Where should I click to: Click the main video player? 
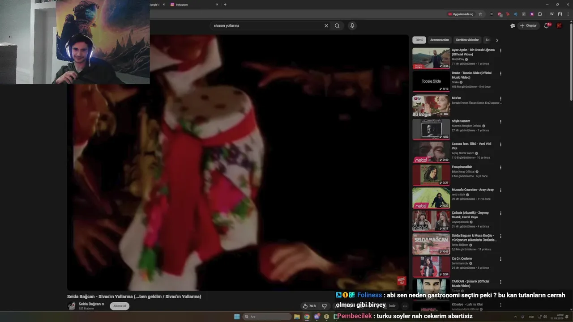tap(238, 163)
